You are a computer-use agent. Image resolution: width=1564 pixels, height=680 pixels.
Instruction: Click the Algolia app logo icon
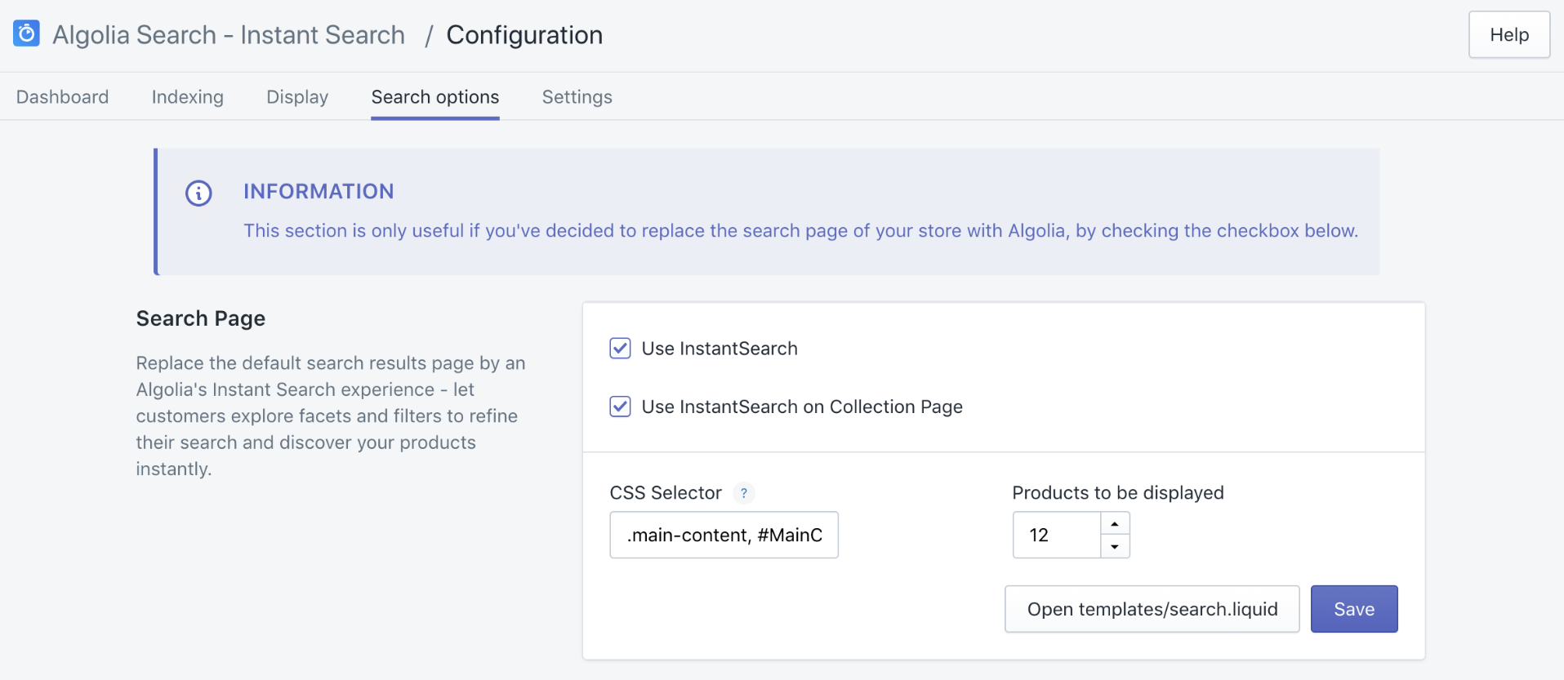tap(26, 33)
